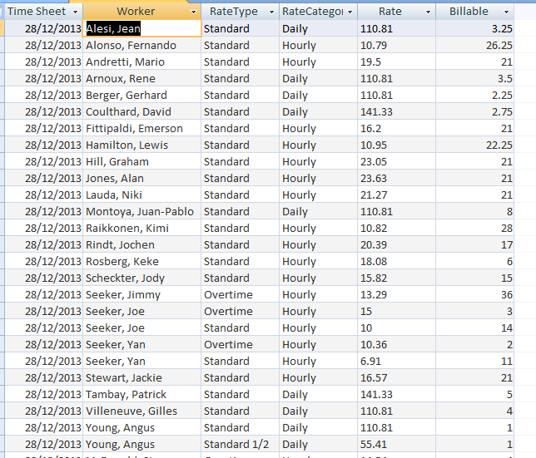Click the rate value 16.2

(396, 128)
